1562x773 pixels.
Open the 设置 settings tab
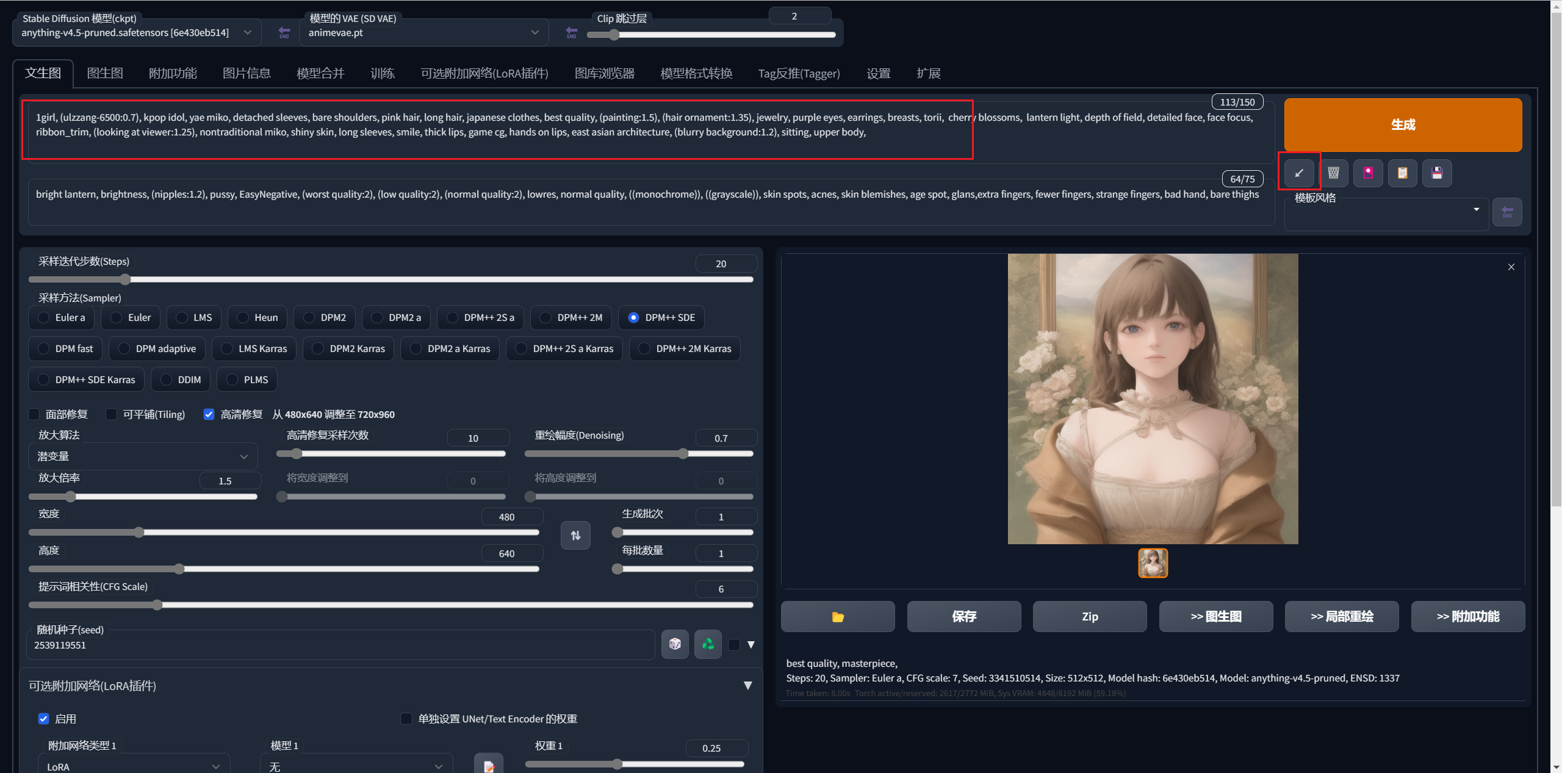(x=879, y=74)
